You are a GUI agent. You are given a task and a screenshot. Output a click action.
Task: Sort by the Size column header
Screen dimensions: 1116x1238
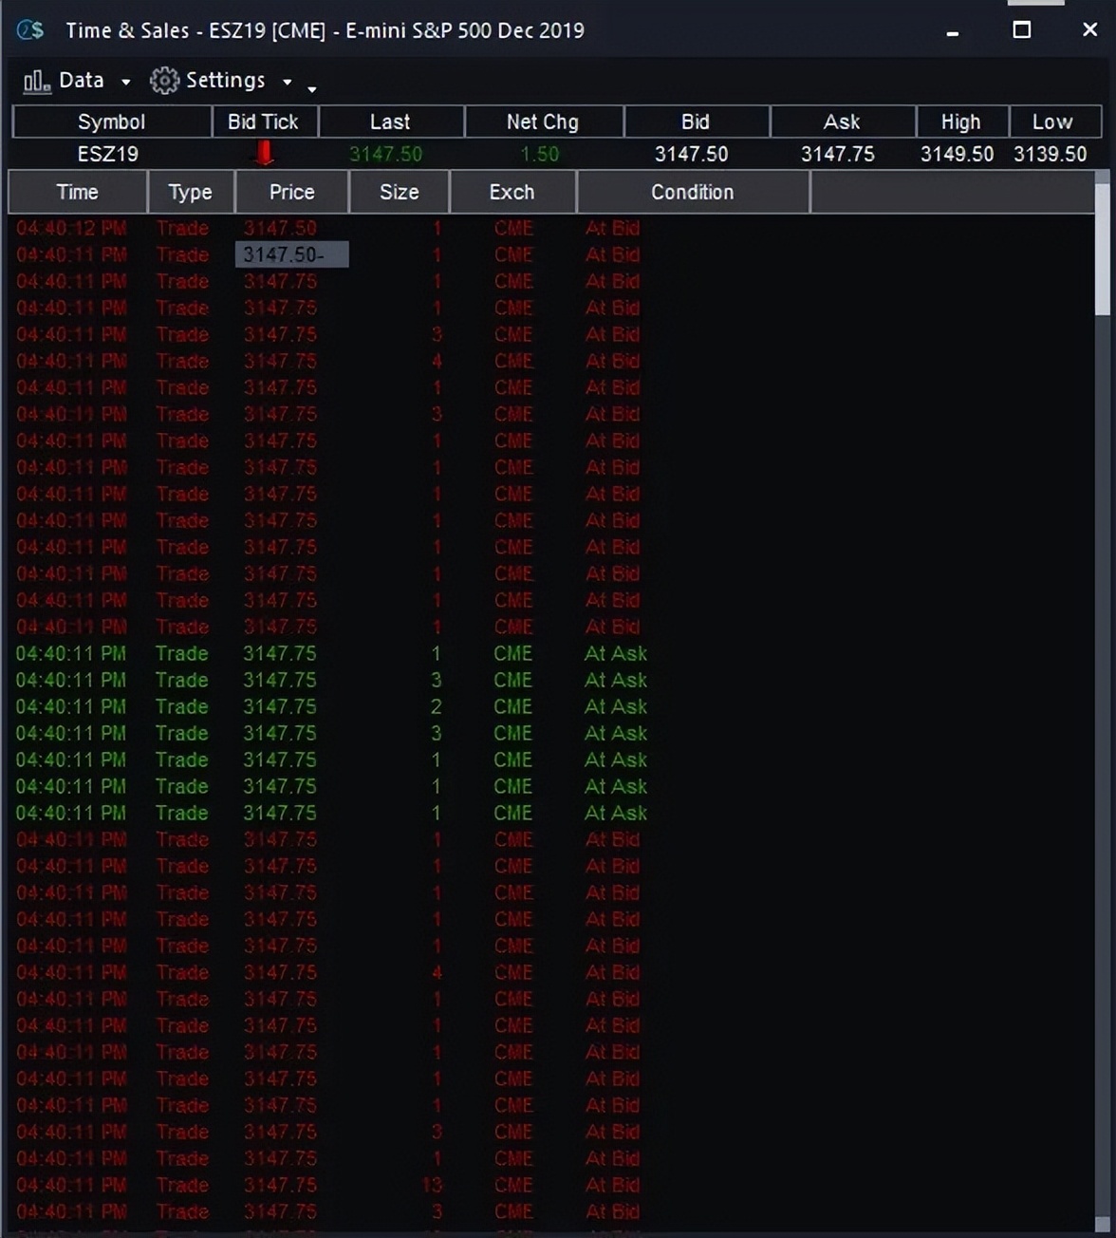(x=399, y=192)
